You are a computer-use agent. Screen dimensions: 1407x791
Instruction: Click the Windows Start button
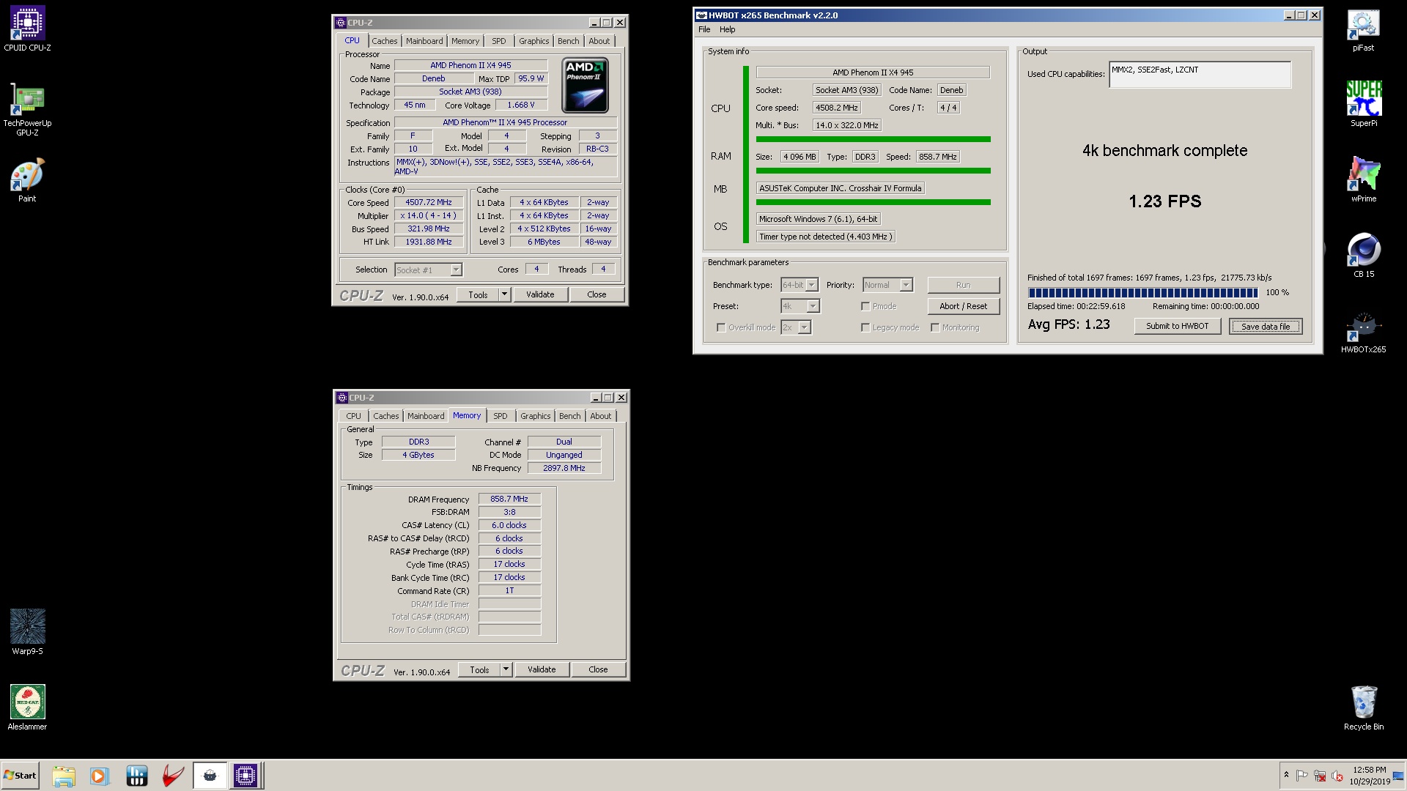point(20,776)
